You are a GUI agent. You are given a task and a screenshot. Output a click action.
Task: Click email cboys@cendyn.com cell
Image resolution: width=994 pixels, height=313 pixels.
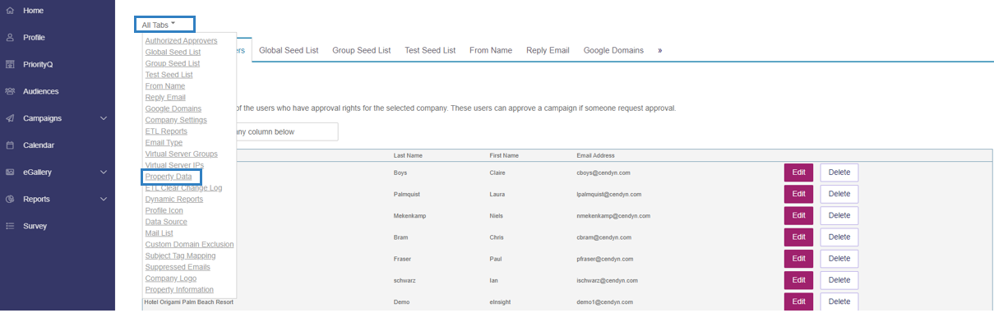coord(604,173)
